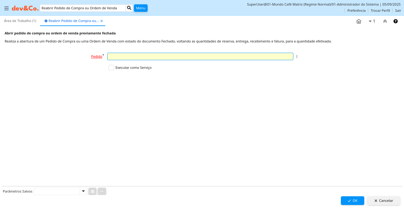The height and width of the screenshot is (209, 404).
Task: Click the save parameters disk icon
Action: [x=92, y=191]
